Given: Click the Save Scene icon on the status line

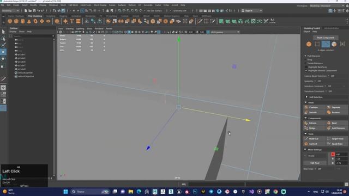Looking at the screenshot, I should coord(34,11).
